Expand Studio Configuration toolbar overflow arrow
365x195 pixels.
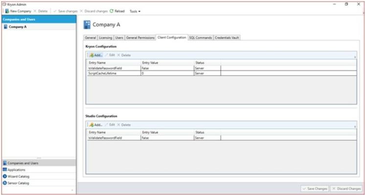point(356,126)
